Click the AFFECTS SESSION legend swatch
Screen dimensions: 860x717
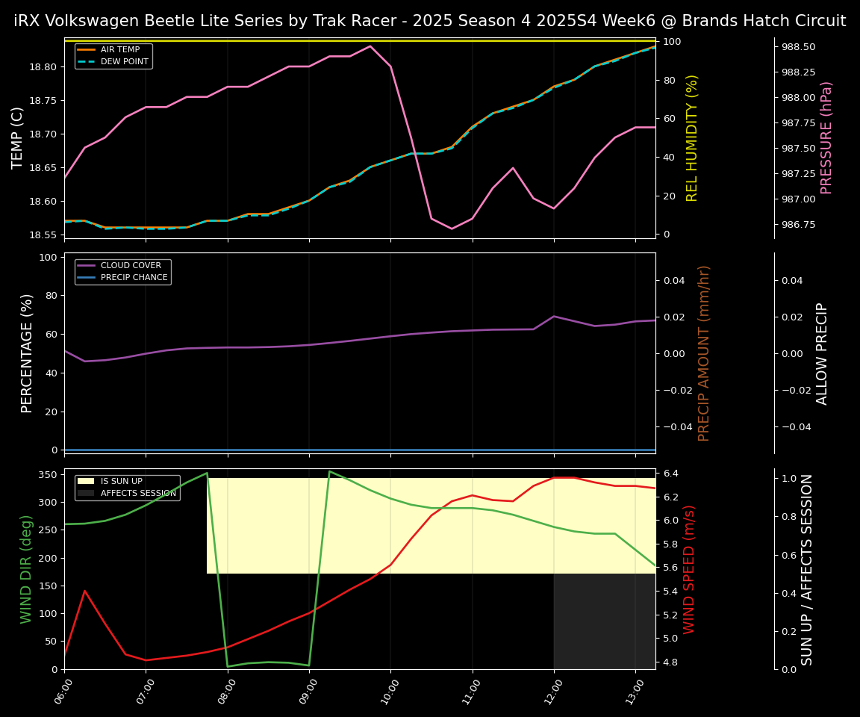[86, 493]
